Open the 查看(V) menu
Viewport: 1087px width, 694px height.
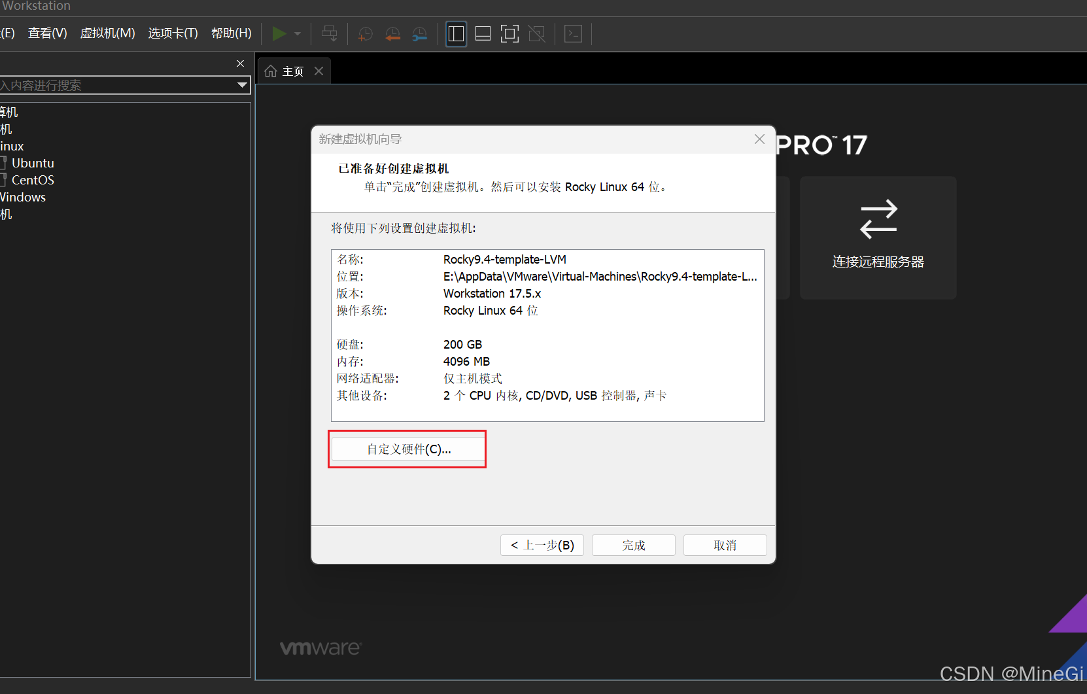48,33
